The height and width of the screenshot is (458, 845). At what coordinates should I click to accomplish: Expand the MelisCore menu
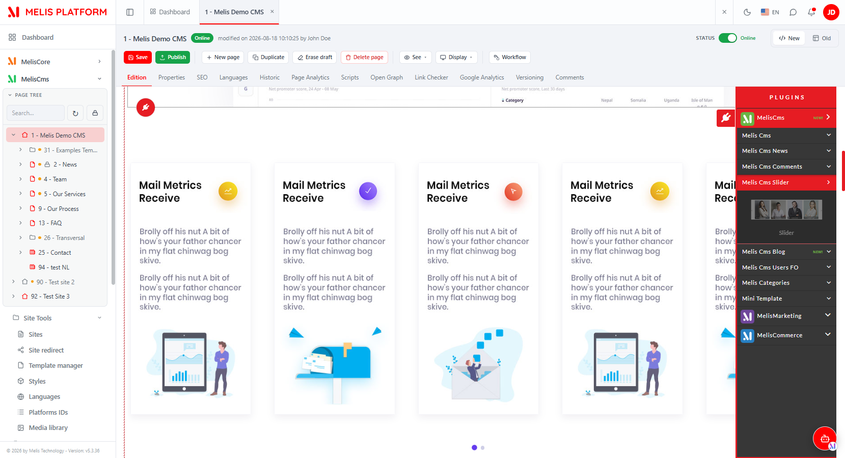99,62
